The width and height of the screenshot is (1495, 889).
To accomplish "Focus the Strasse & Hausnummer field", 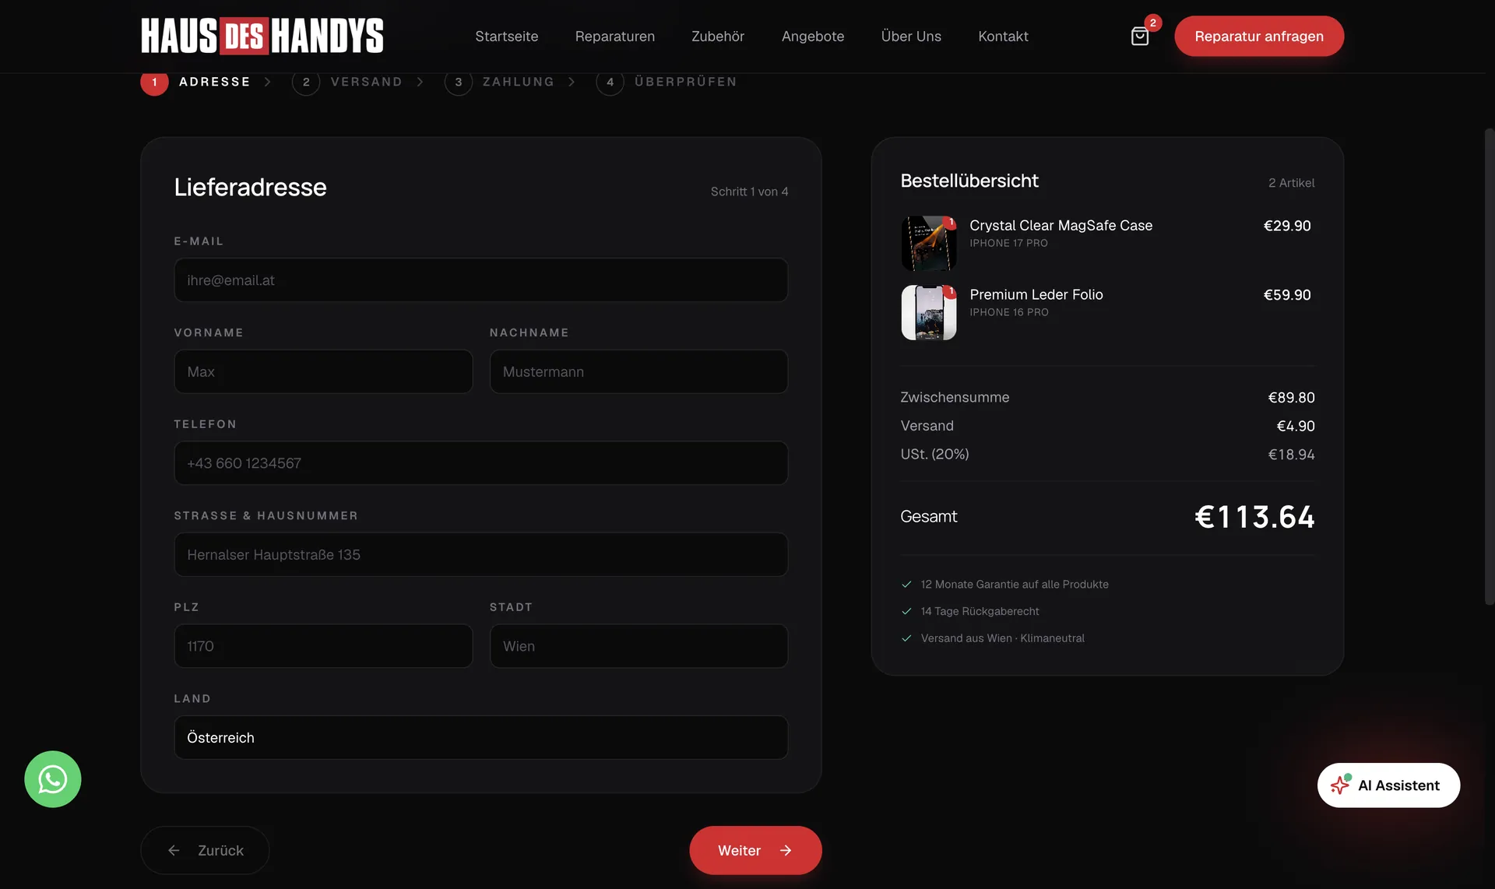I will (x=481, y=554).
